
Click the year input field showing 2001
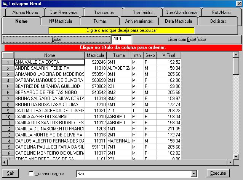coord(121,39)
